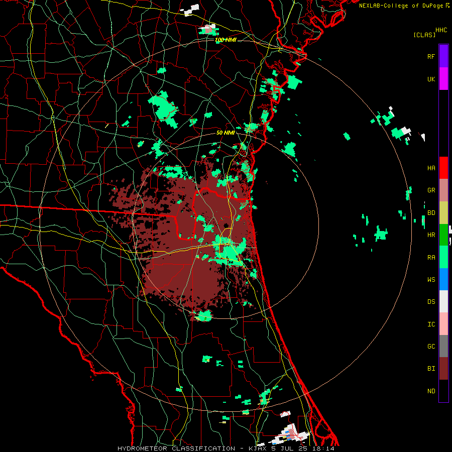The image size is (452, 452).
Task: Click the HHC product code label
Action: 441,30
